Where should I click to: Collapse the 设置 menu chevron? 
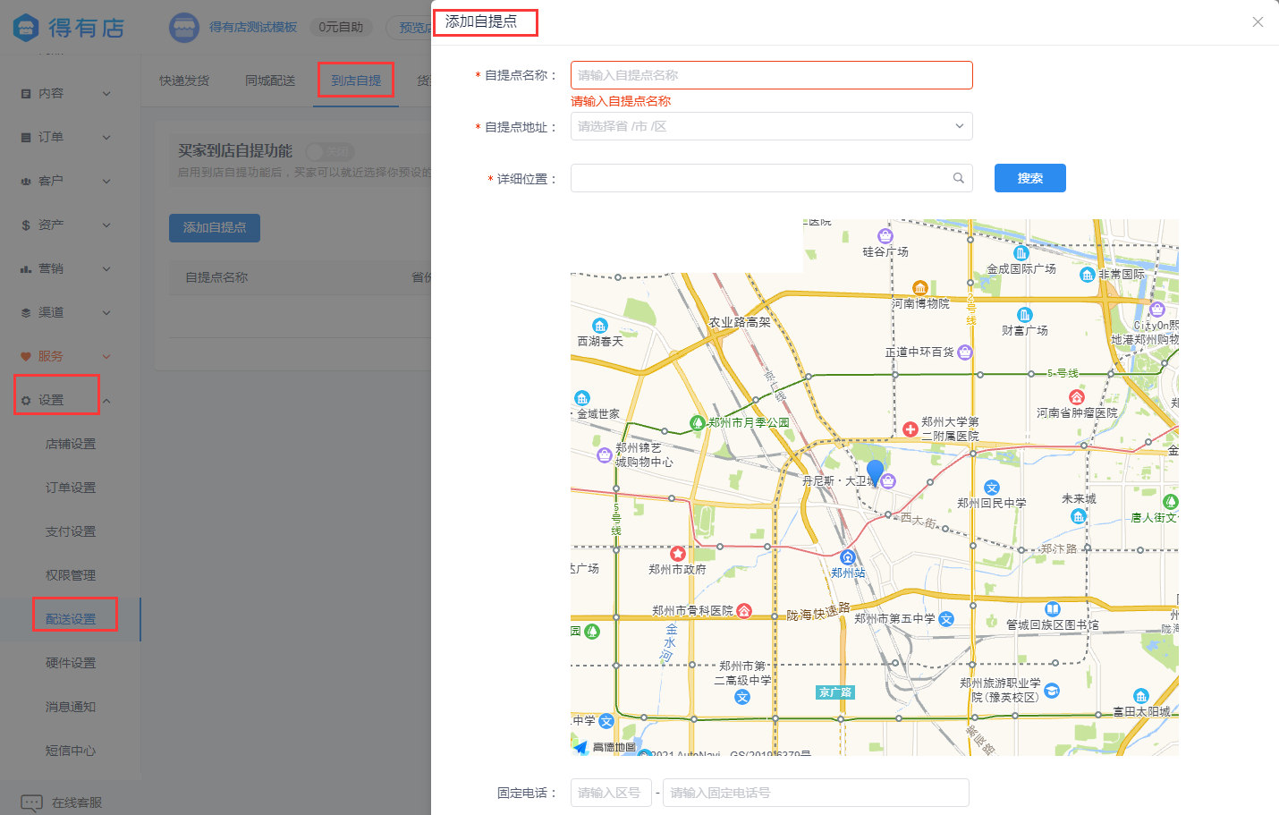point(106,400)
